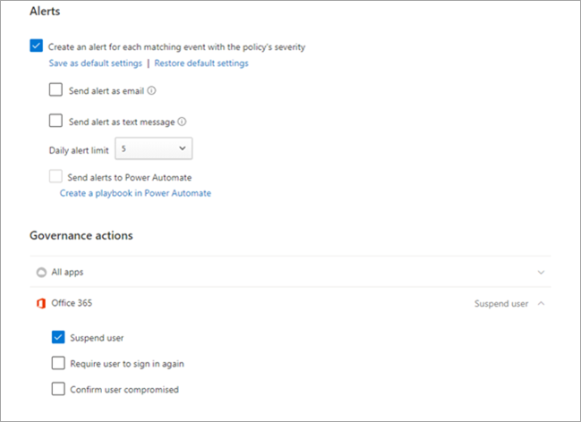The image size is (581, 422).
Task: Check Send alerts to Power Automate
Action: (56, 177)
